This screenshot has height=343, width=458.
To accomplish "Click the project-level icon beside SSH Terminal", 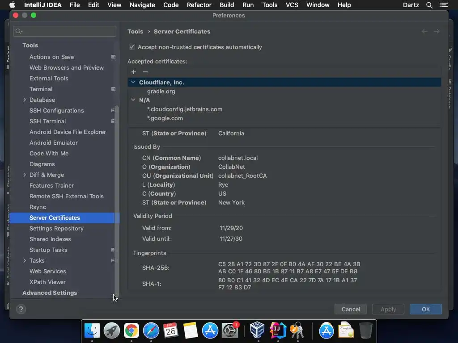I will point(113,121).
